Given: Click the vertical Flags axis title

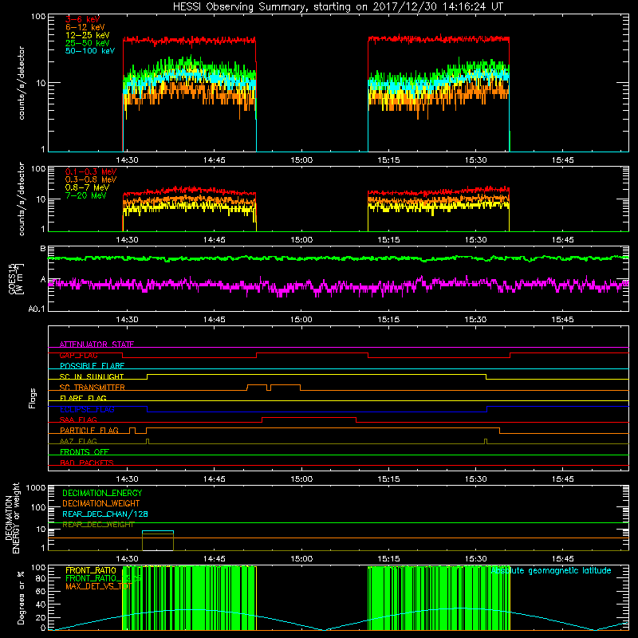Looking at the screenshot, I should pyautogui.click(x=33, y=398).
